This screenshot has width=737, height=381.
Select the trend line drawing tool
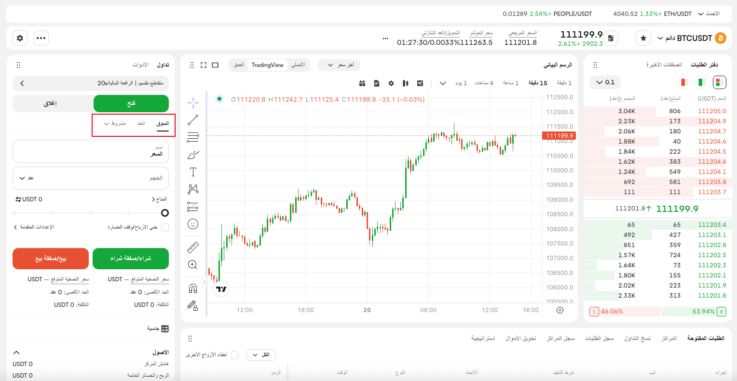point(193,120)
